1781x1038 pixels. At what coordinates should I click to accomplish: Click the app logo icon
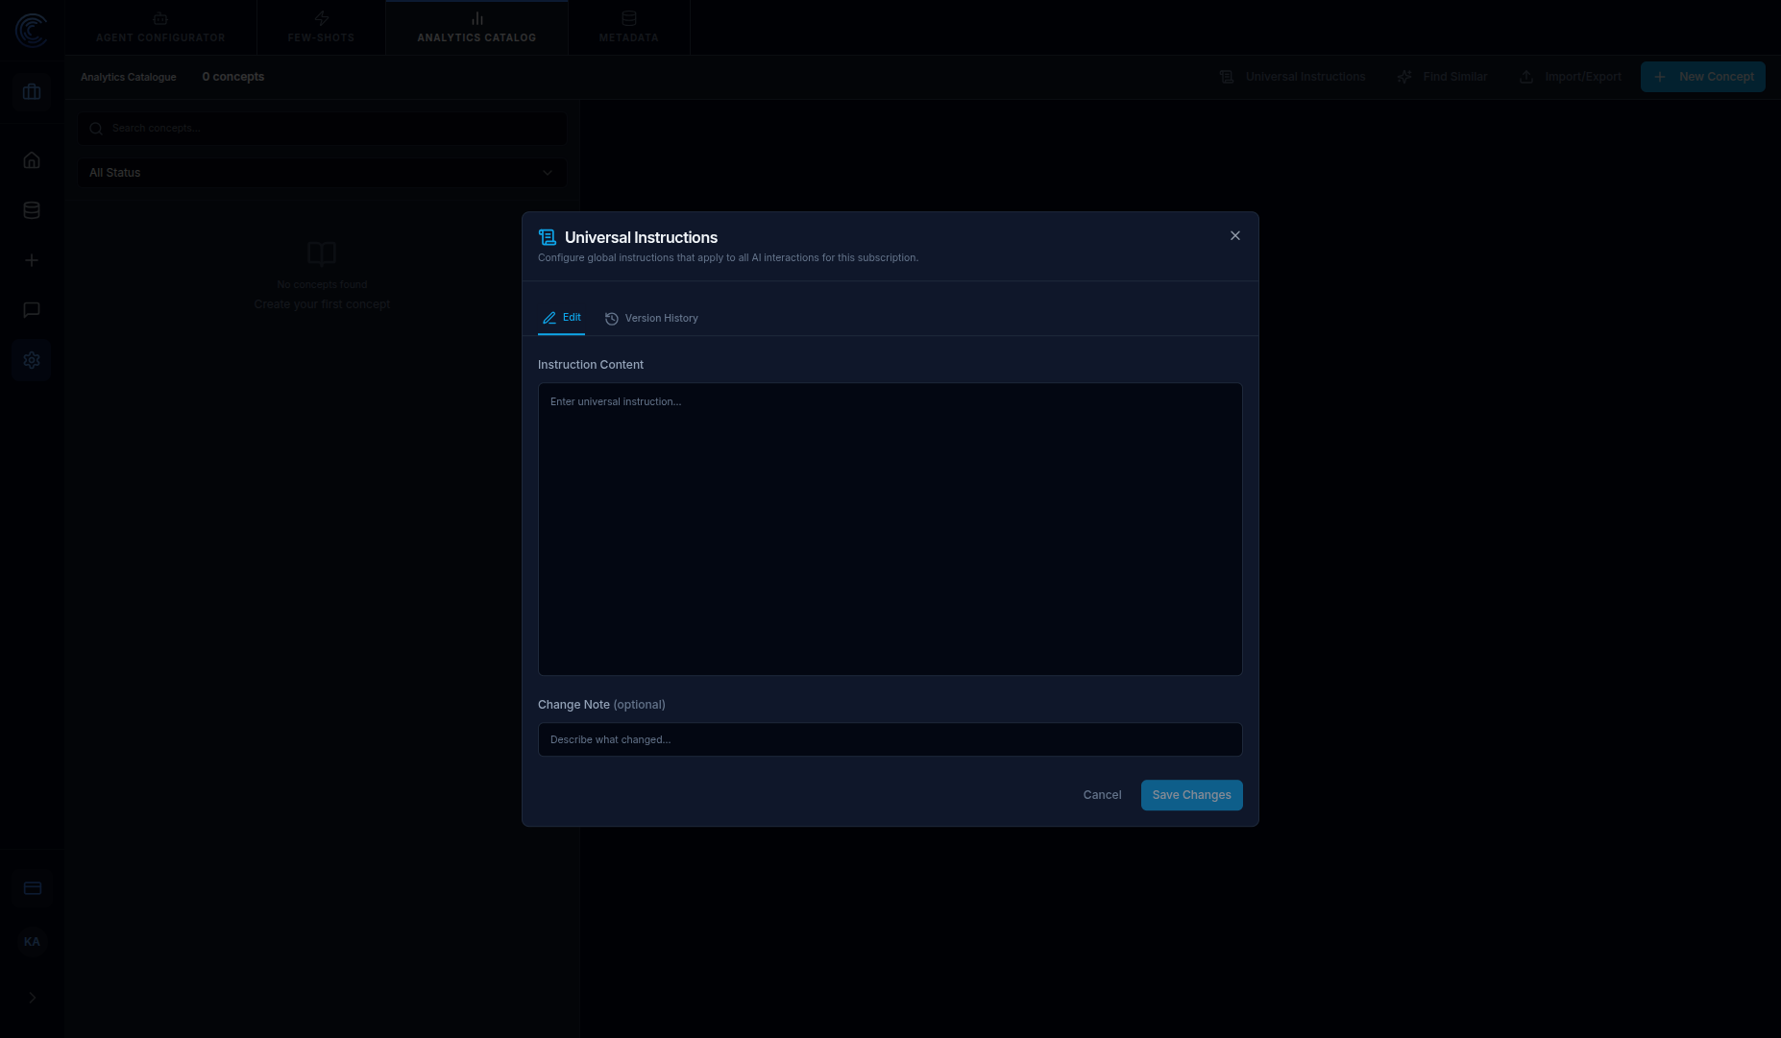tap(32, 31)
